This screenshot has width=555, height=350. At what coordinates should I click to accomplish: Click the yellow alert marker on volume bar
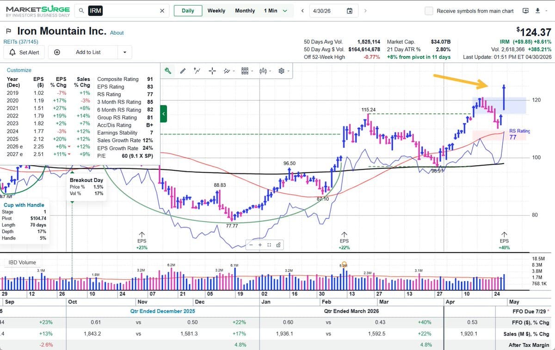pyautogui.click(x=344, y=265)
